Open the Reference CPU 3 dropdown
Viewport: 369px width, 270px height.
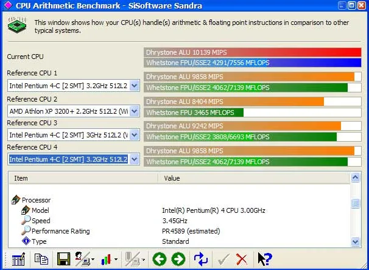click(135, 135)
